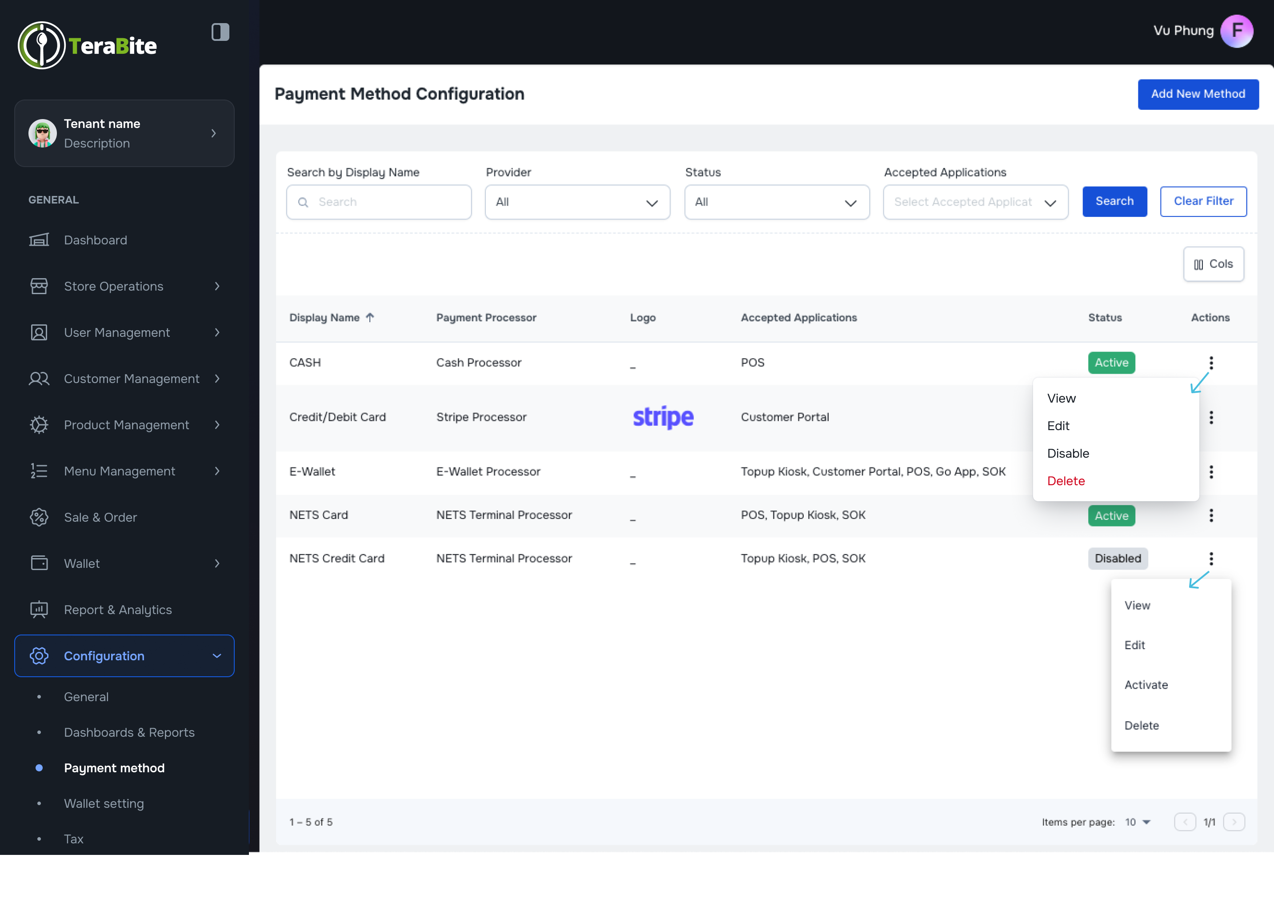The width and height of the screenshot is (1274, 910).
Task: Open Accepted Applications select dropdown
Action: tap(975, 202)
